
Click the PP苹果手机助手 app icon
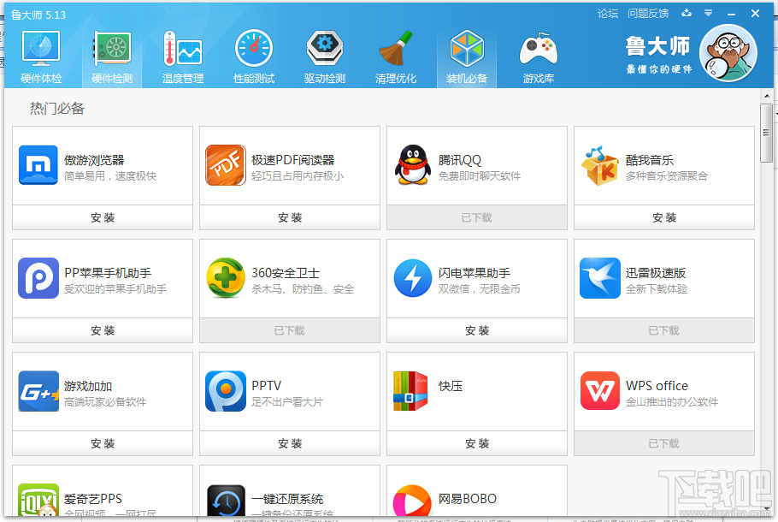pyautogui.click(x=38, y=278)
